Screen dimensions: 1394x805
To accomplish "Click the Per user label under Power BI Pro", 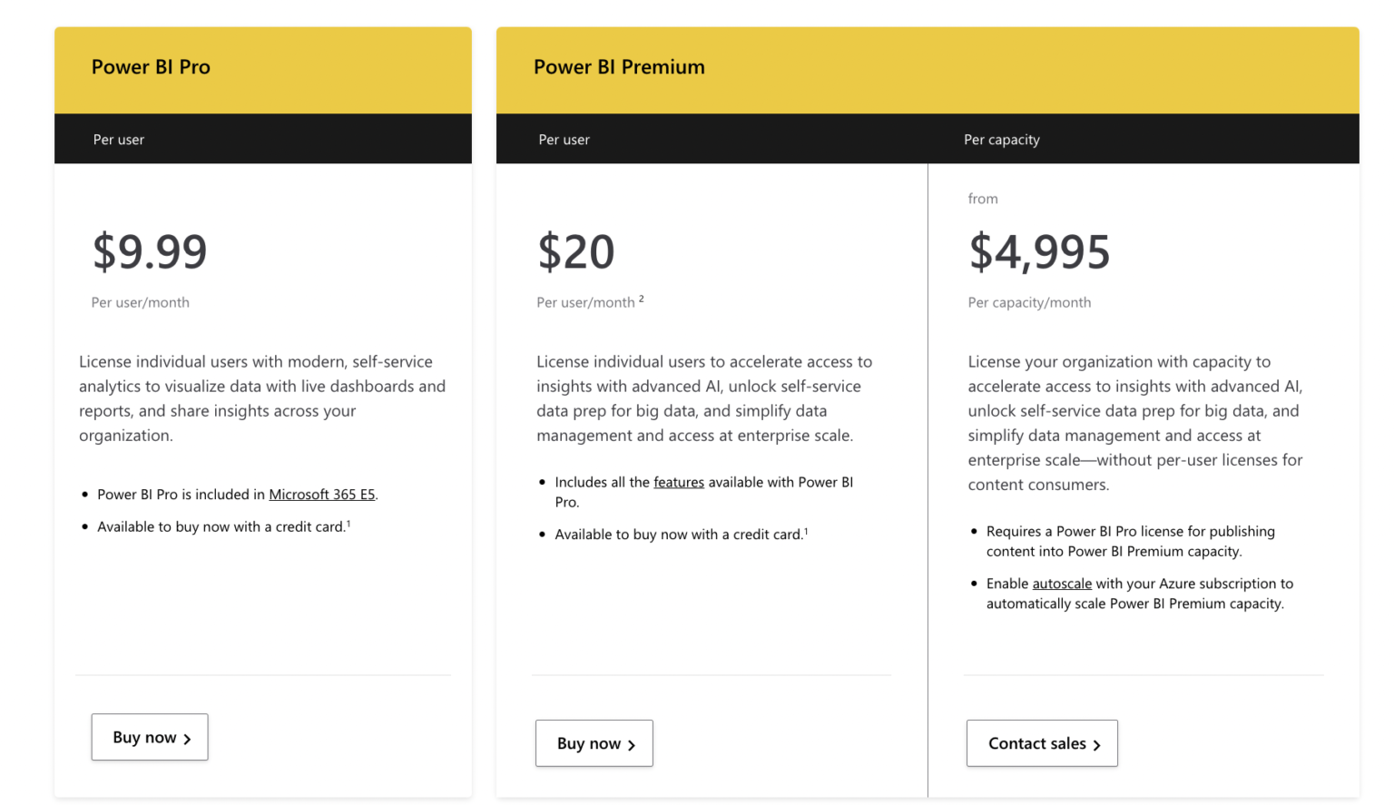I will (119, 139).
